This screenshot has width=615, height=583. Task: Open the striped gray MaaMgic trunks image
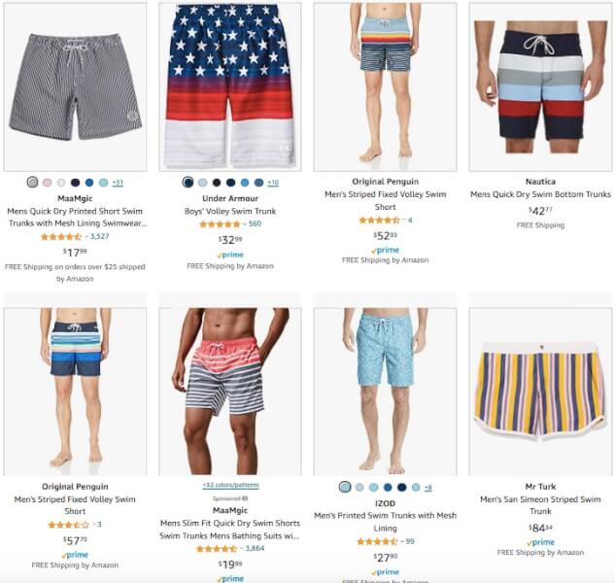75,87
